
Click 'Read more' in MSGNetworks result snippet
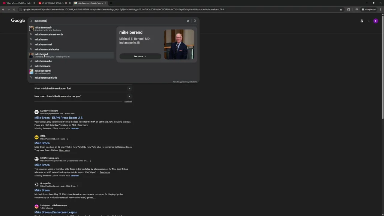pyautogui.click(x=105, y=172)
